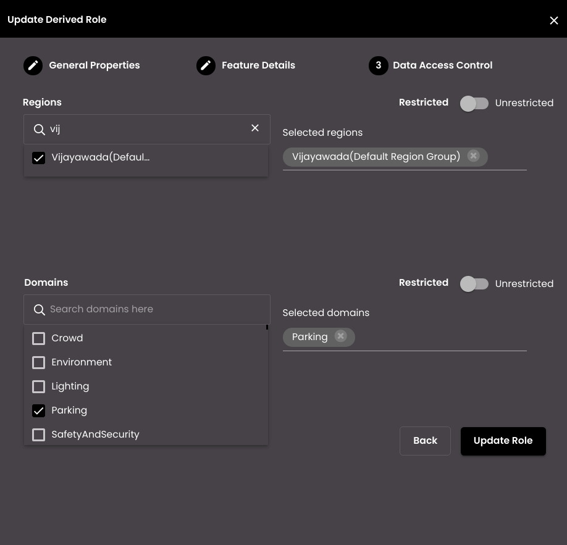This screenshot has height=545, width=567.
Task: Clear the regions search text
Action: pyautogui.click(x=255, y=128)
